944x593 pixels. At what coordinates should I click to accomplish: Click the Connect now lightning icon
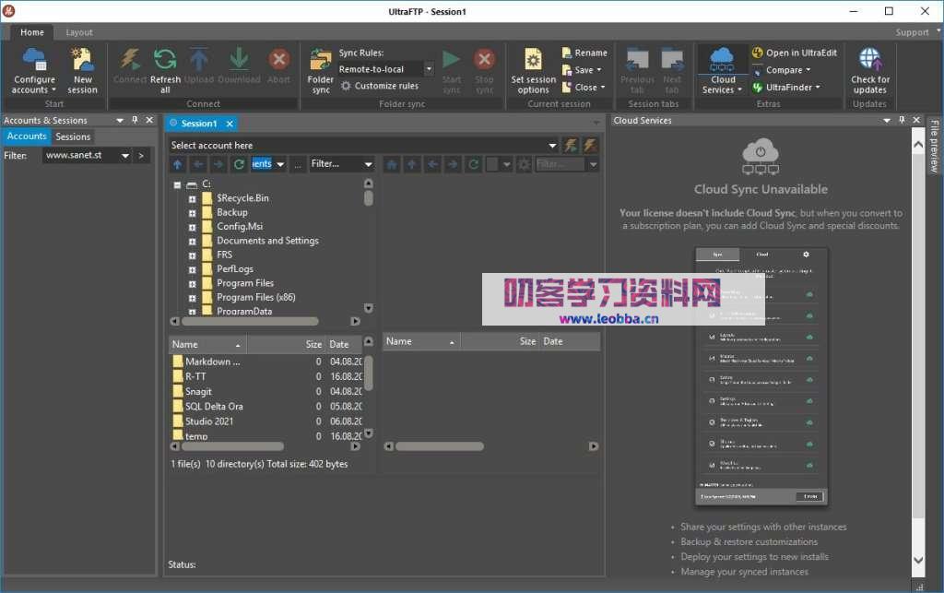coord(570,145)
